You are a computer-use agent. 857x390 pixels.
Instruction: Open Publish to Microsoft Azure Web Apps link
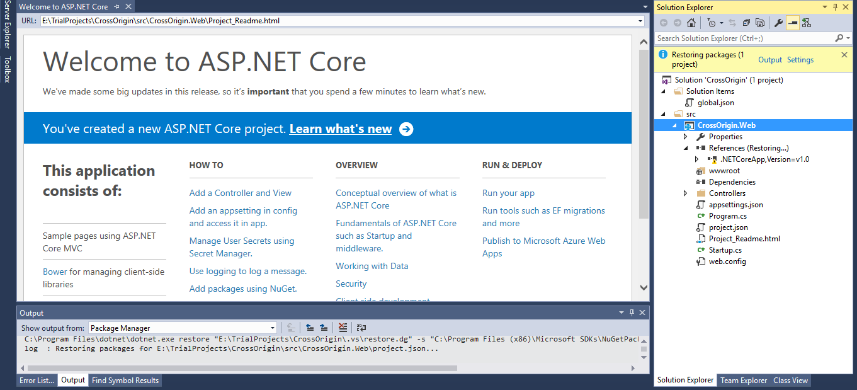coord(544,247)
